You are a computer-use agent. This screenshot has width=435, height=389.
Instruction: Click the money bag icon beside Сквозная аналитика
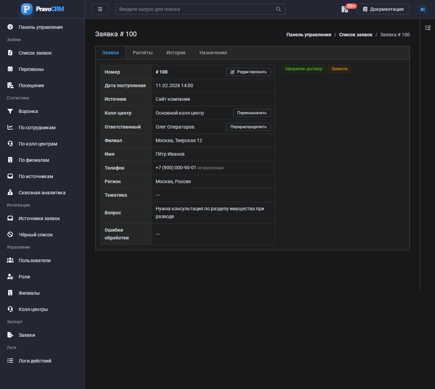pyautogui.click(x=10, y=193)
